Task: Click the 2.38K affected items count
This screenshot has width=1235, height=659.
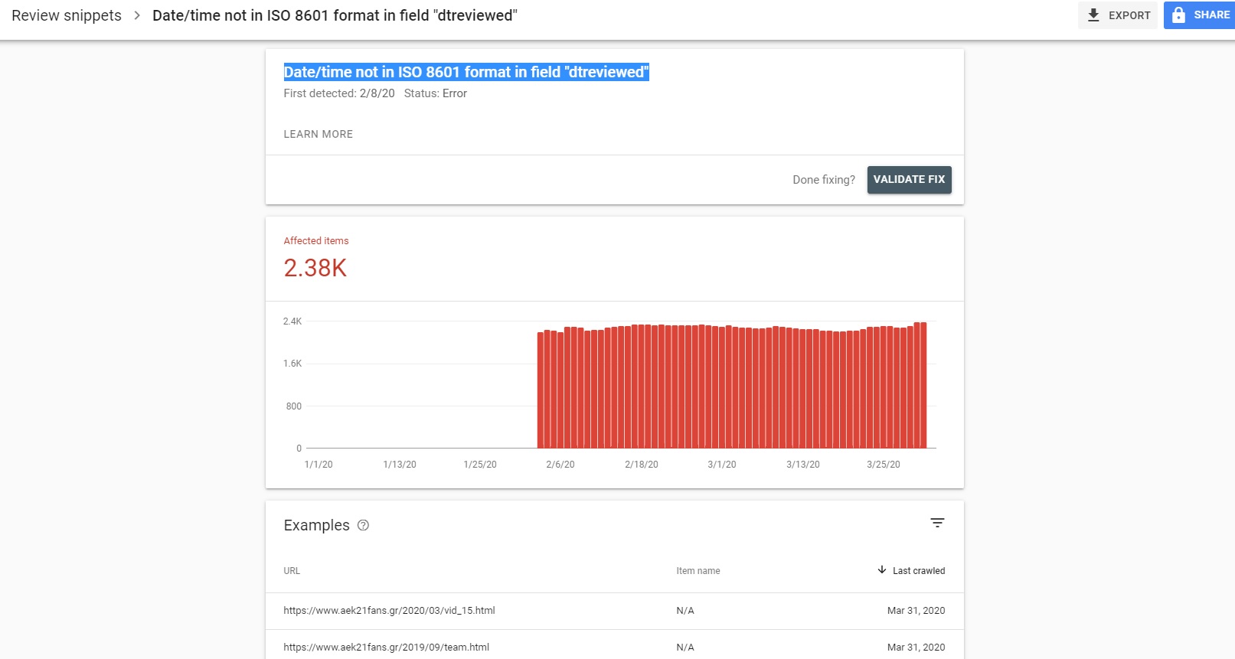Action: [315, 268]
